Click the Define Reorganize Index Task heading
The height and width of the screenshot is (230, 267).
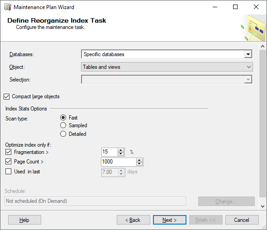(x=57, y=20)
